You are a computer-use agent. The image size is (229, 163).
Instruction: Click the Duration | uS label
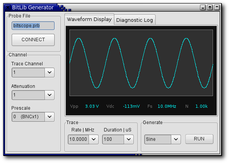tap(117, 130)
